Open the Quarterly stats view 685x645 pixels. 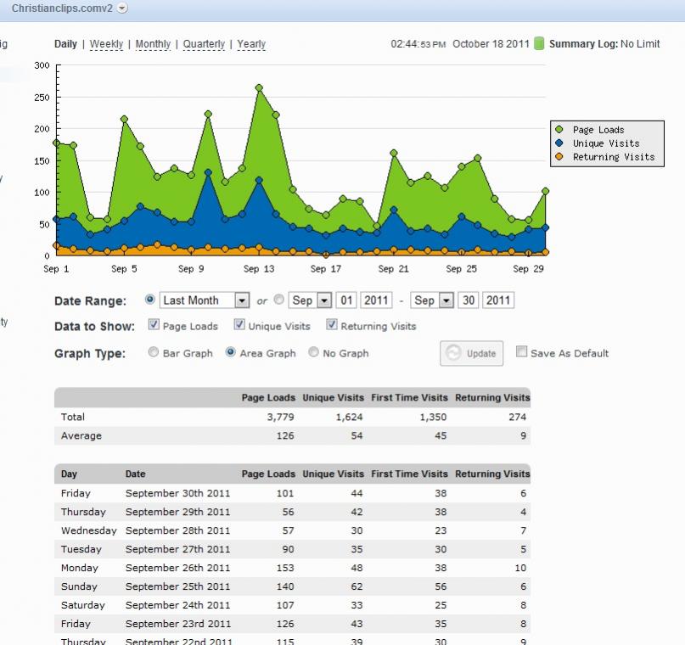point(204,44)
